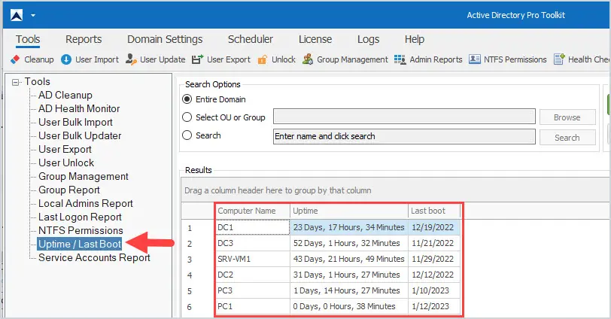The width and height of the screenshot is (611, 319).
Task: Click the Admin Reports icon
Action: coord(400,59)
